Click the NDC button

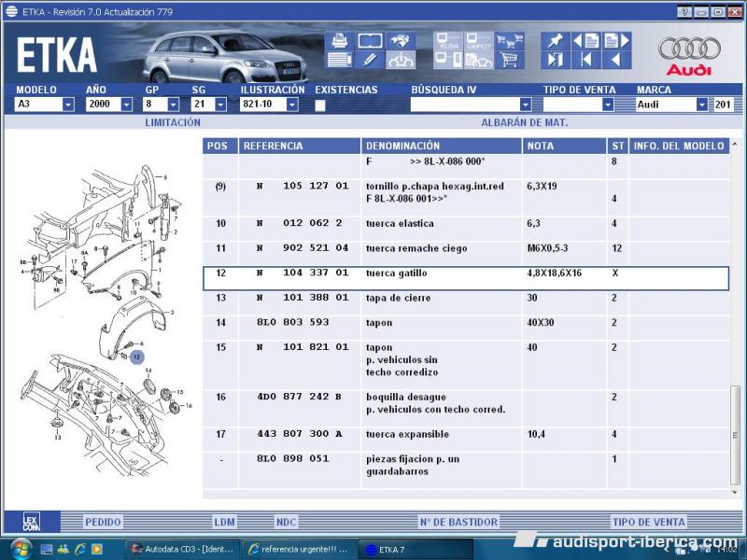click(287, 522)
